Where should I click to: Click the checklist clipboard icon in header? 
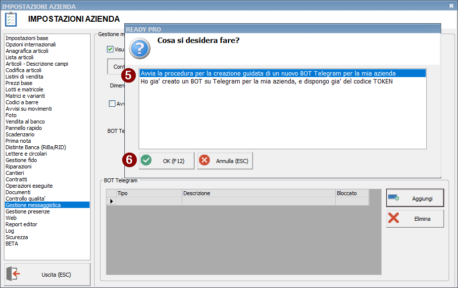pos(11,19)
